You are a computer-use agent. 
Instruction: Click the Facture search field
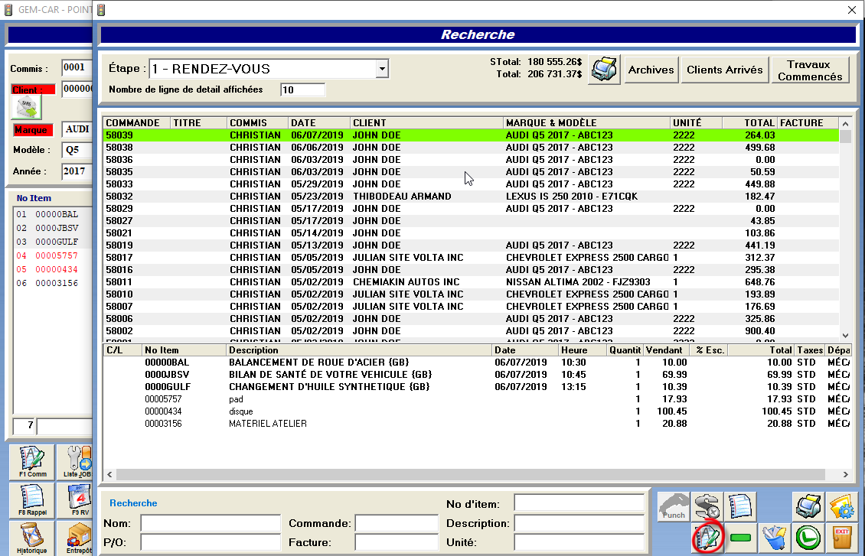[397, 542]
